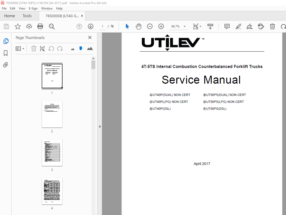Rotate the page with the toolbar rotate icon

pos(283,27)
